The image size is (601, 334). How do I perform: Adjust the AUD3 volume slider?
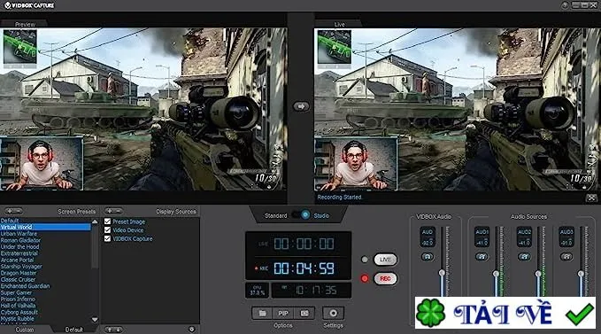pyautogui.click(x=581, y=274)
